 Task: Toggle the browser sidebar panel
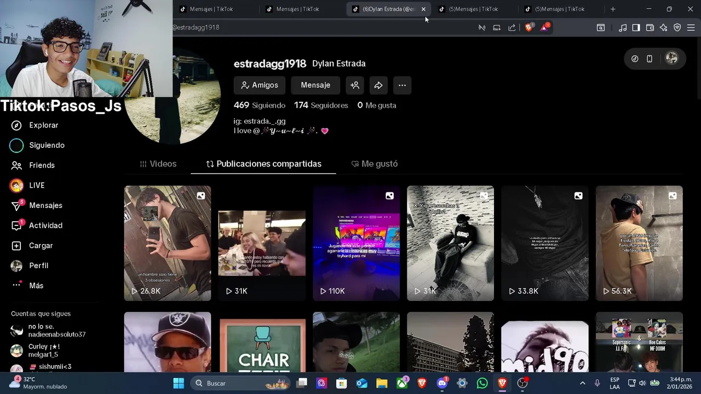click(636, 27)
